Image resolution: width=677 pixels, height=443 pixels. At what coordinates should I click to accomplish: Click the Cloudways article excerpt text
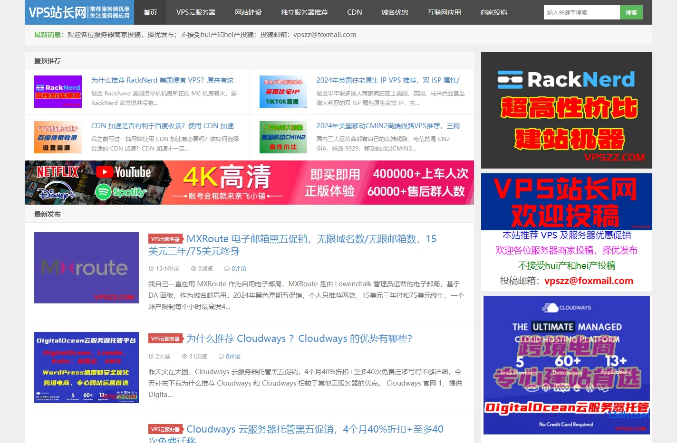[x=305, y=383]
